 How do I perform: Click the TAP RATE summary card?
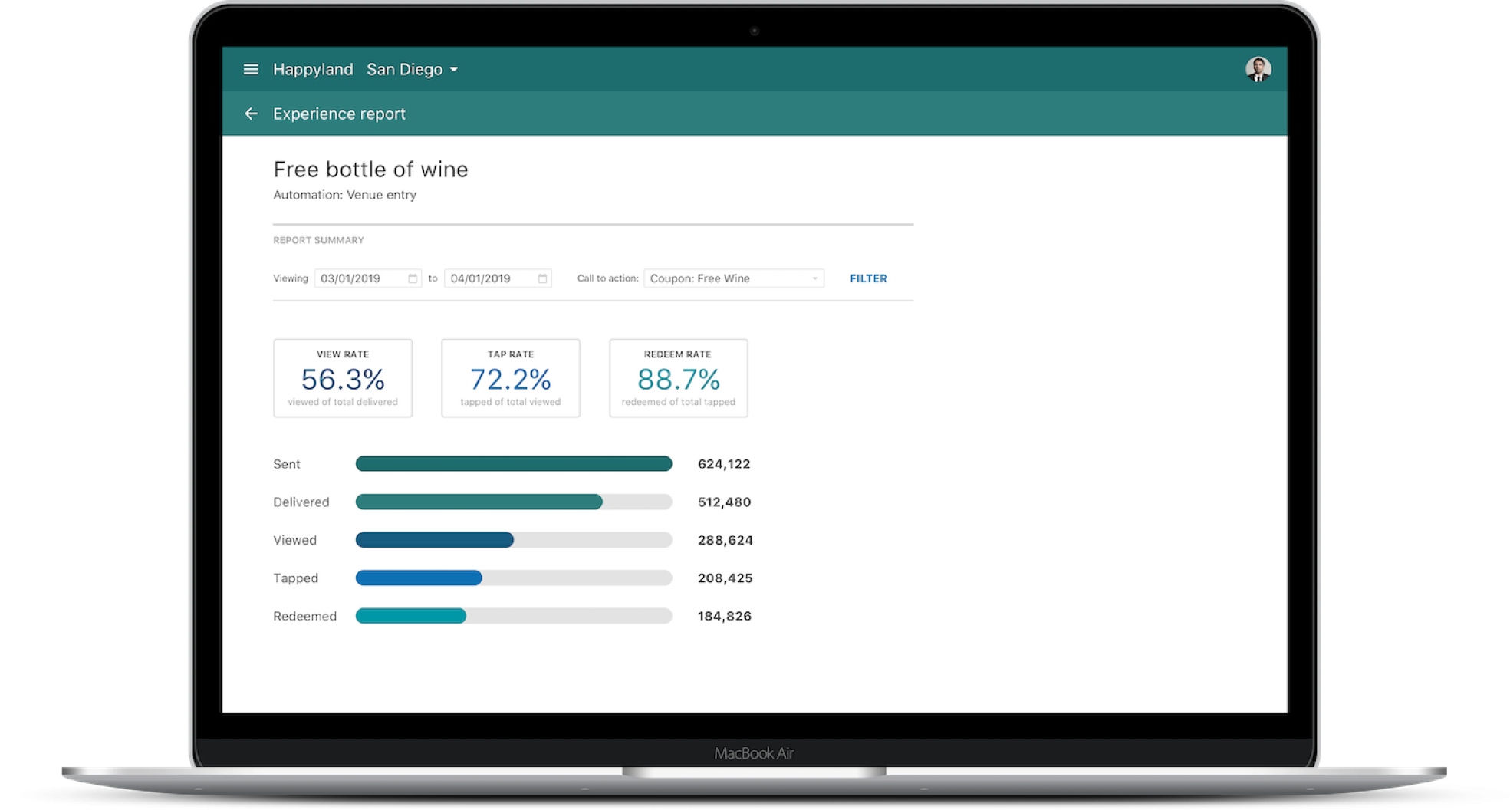[510, 378]
